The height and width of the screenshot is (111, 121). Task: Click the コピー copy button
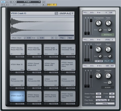24,5
